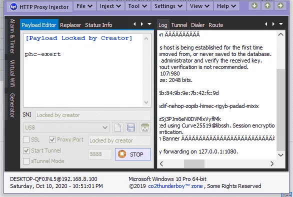Switch to the Route tab
Viewport: 293px width, 197px height.
(x=216, y=25)
